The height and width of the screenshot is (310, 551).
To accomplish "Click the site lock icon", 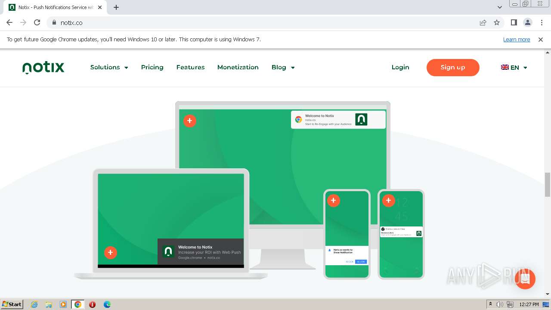I will tap(54, 23).
